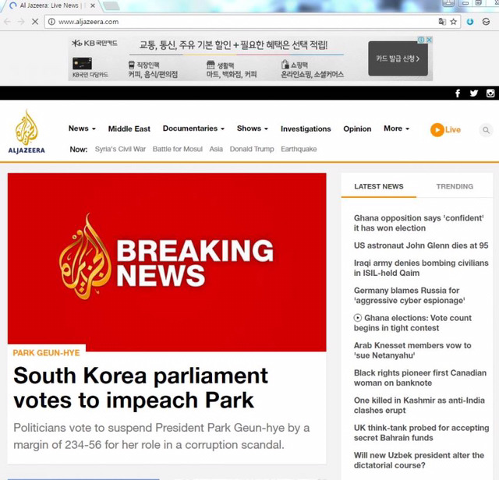Open the Earthquake topic link
The image size is (499, 480).
click(x=299, y=149)
